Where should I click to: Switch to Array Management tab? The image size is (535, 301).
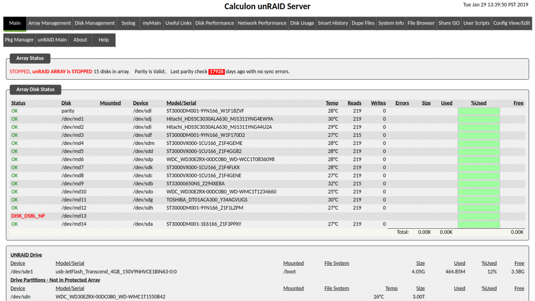click(x=49, y=23)
